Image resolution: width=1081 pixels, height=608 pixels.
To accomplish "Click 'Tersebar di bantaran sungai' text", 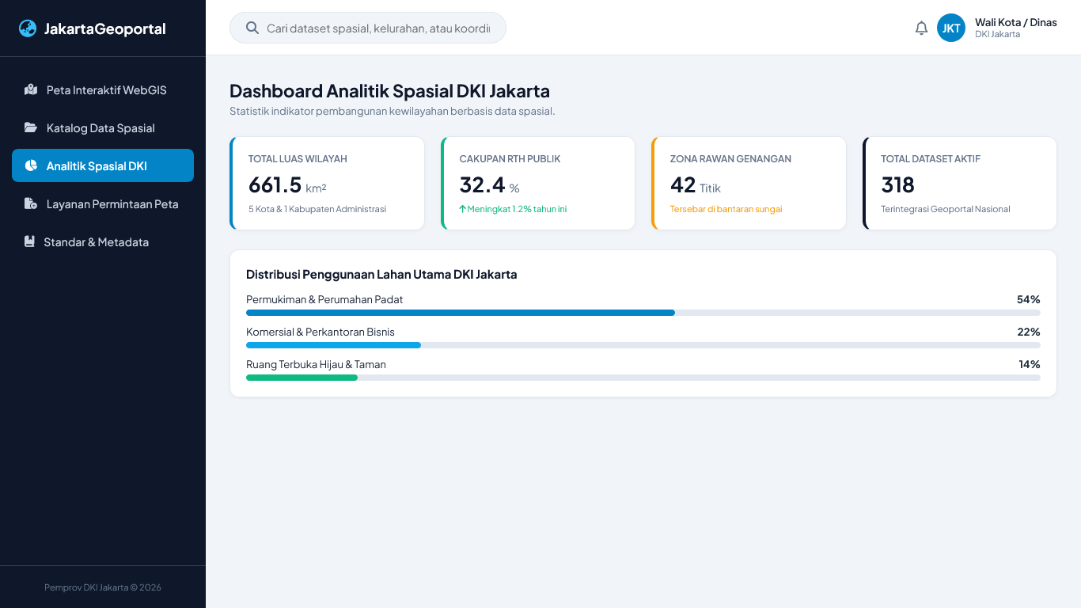I will coord(726,209).
